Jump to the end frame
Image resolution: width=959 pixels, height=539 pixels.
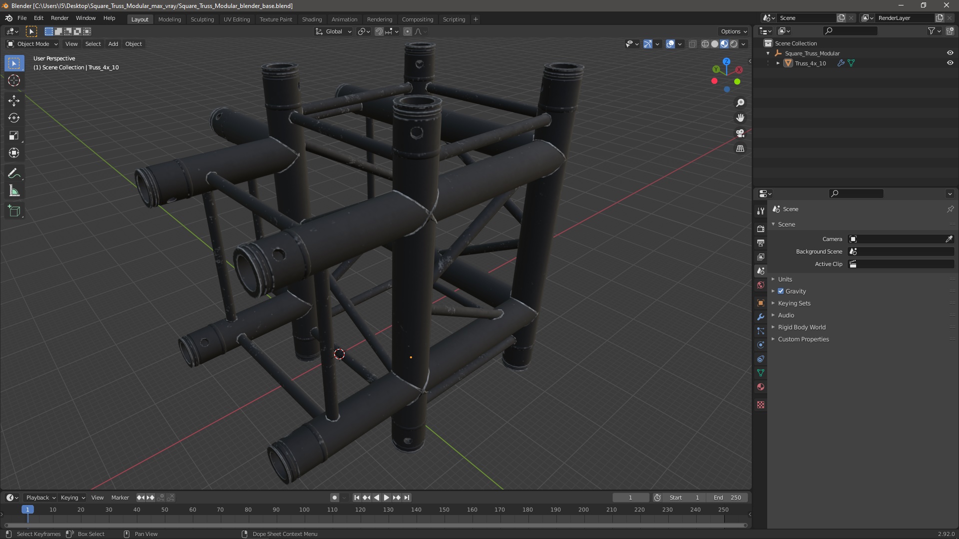click(x=407, y=498)
